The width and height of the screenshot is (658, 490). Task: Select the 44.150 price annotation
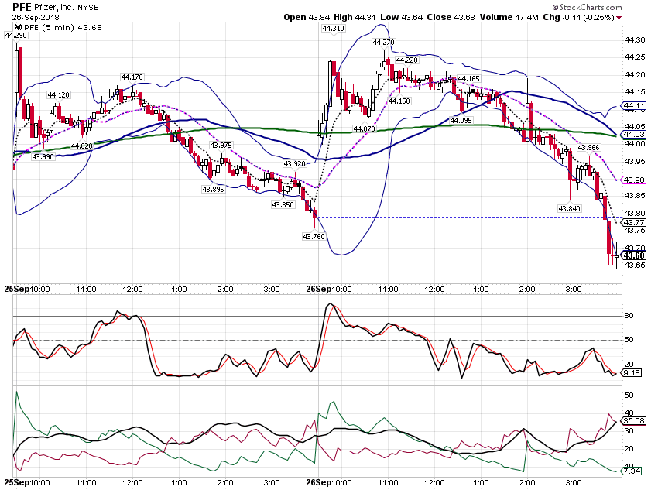(x=399, y=101)
